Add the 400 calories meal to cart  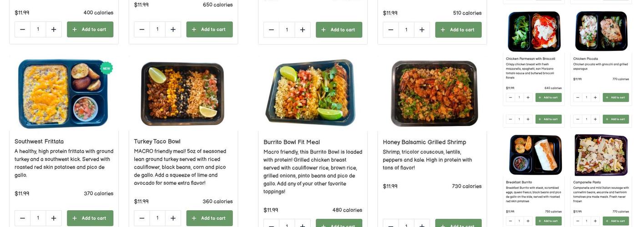click(x=90, y=30)
